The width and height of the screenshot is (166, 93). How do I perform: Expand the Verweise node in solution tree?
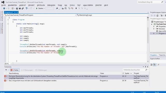coord(154,29)
